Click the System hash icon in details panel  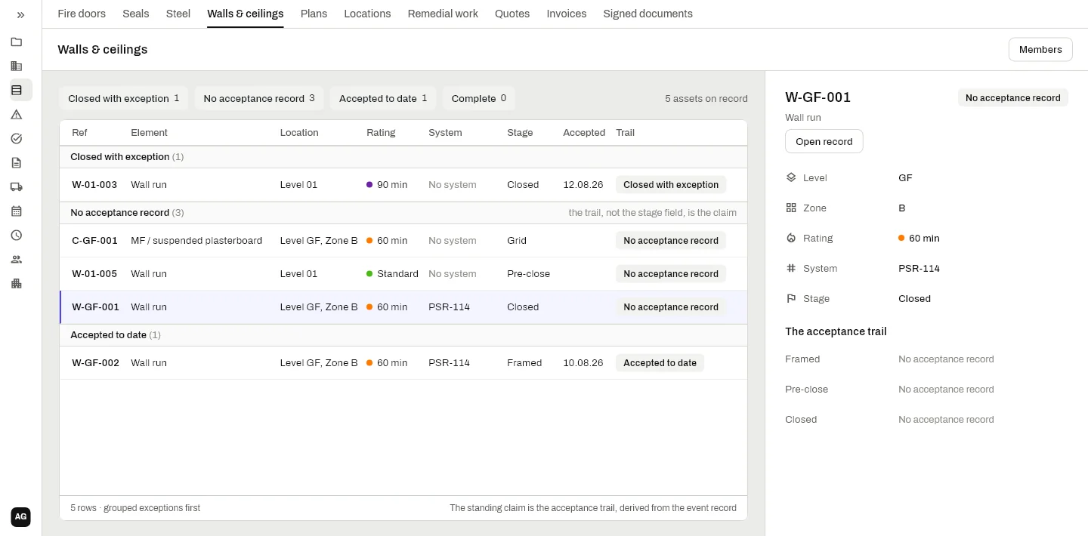point(791,269)
